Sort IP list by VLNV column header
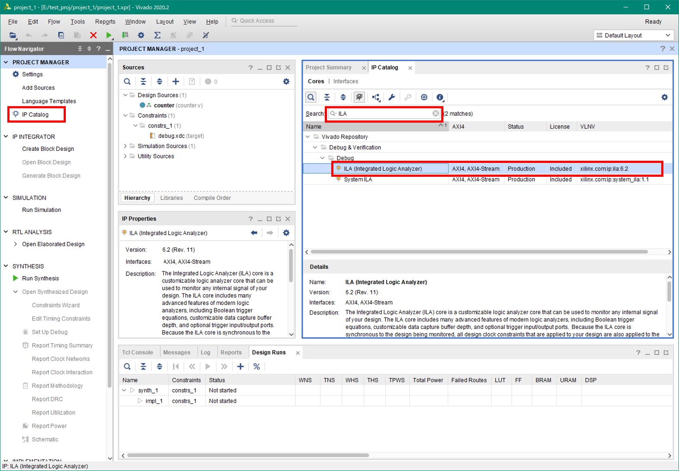Screen dimensions: 679x471 (x=587, y=127)
